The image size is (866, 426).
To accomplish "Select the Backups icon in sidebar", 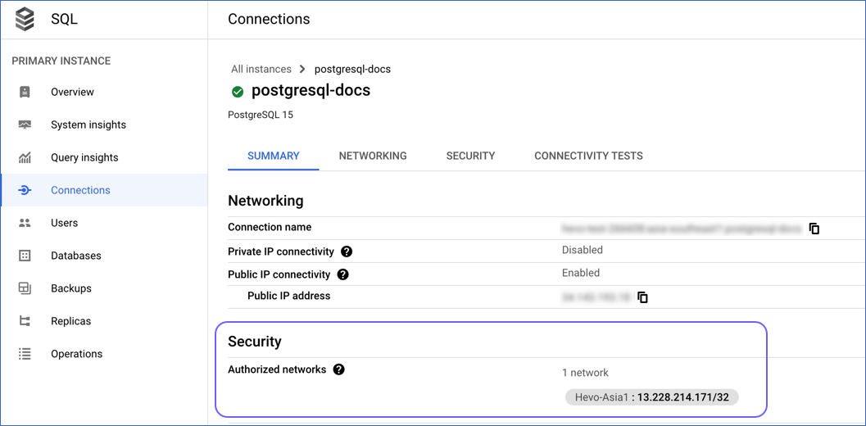I will click(x=25, y=288).
